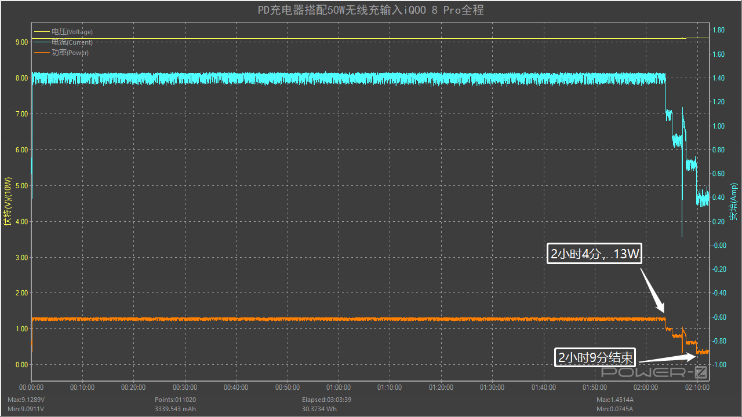The image size is (742, 417).
Task: Toggle the 电流(Current) legend entry
Action: [x=71, y=42]
